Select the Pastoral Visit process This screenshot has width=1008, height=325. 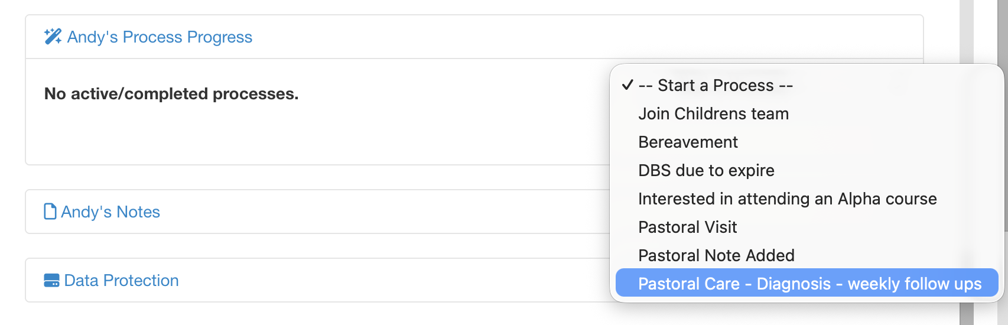coord(687,227)
